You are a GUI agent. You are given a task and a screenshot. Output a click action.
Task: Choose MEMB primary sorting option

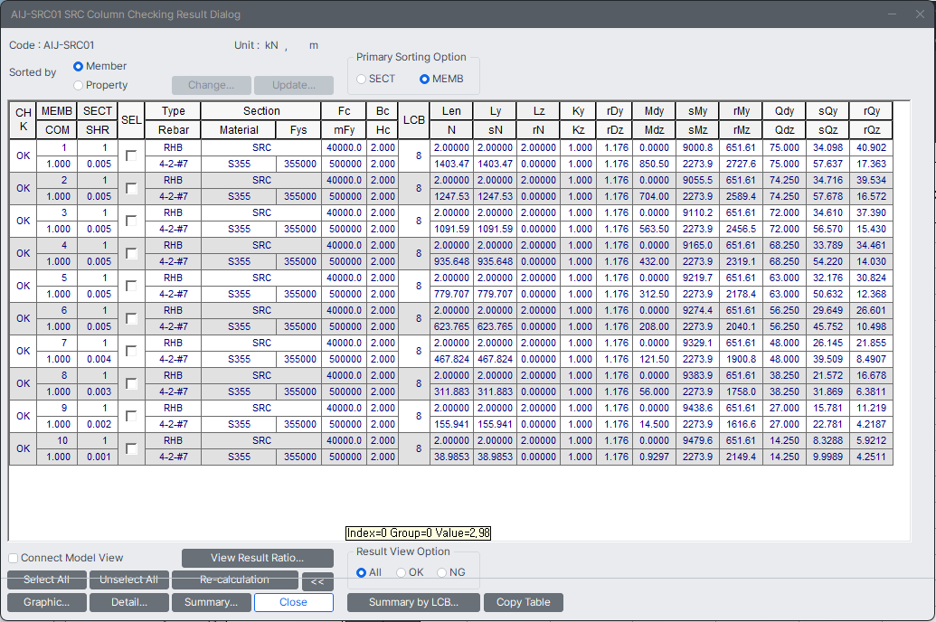[x=424, y=79]
